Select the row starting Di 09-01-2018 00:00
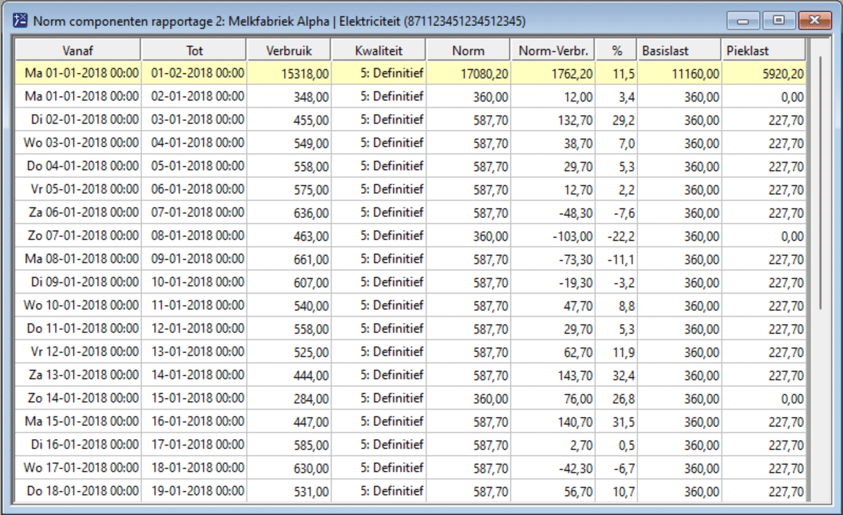 tap(410, 282)
